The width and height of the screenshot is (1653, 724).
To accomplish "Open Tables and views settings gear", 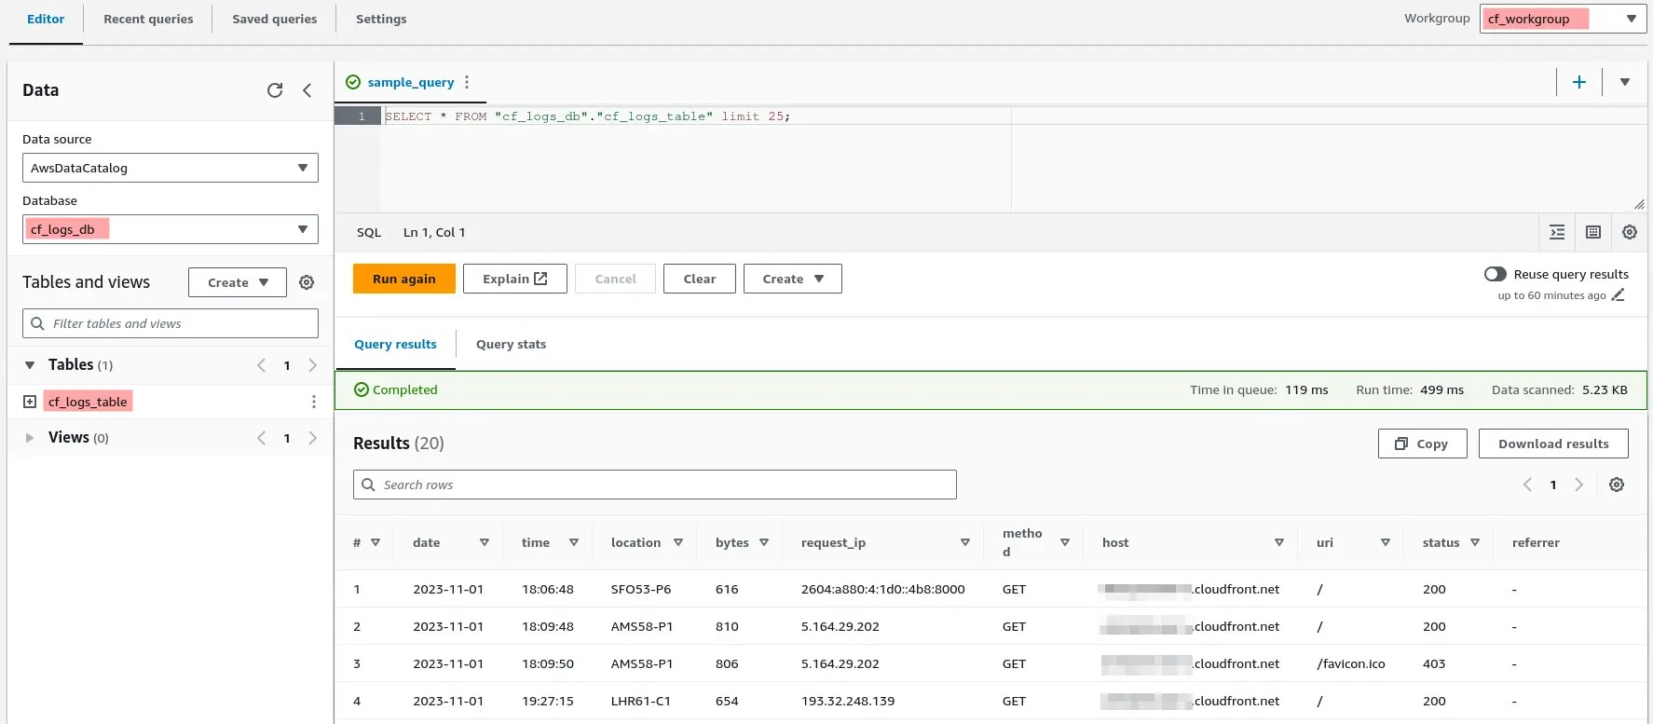I will coord(307,282).
